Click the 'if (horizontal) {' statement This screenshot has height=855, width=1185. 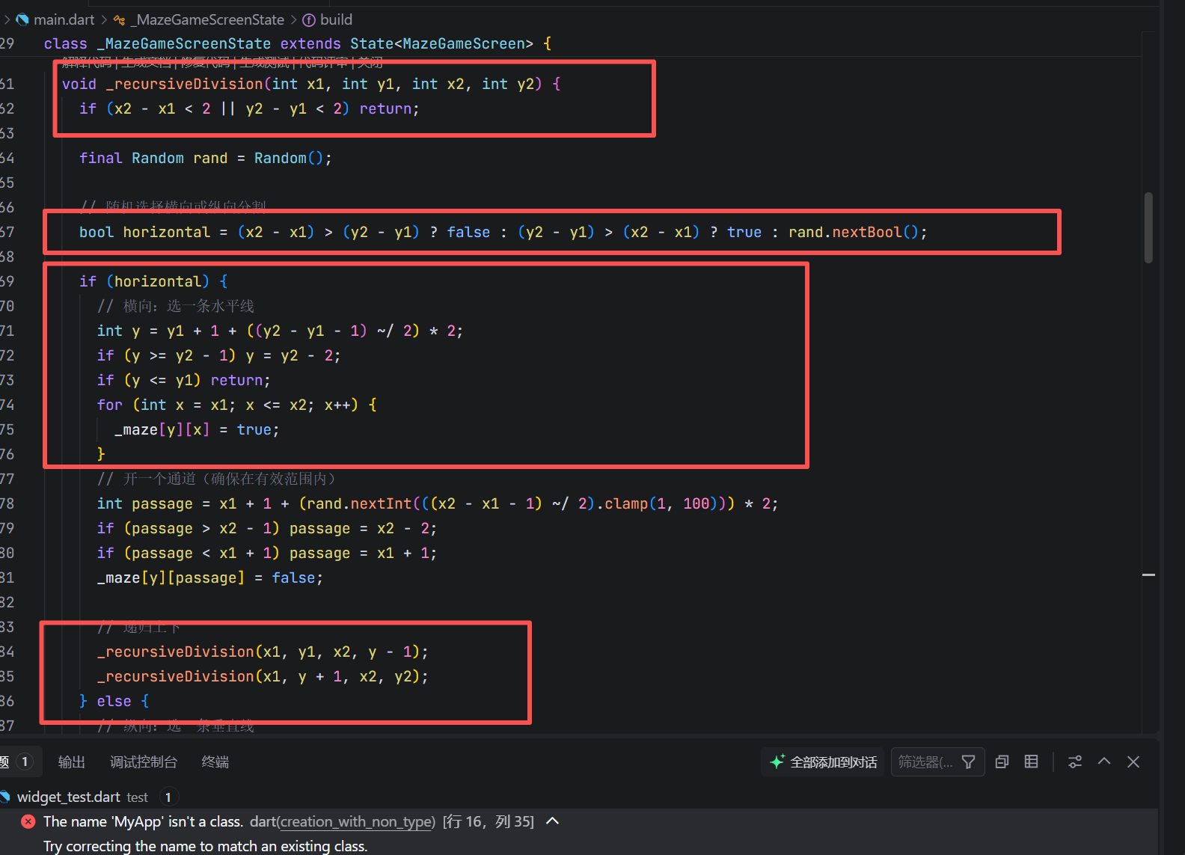coord(153,281)
